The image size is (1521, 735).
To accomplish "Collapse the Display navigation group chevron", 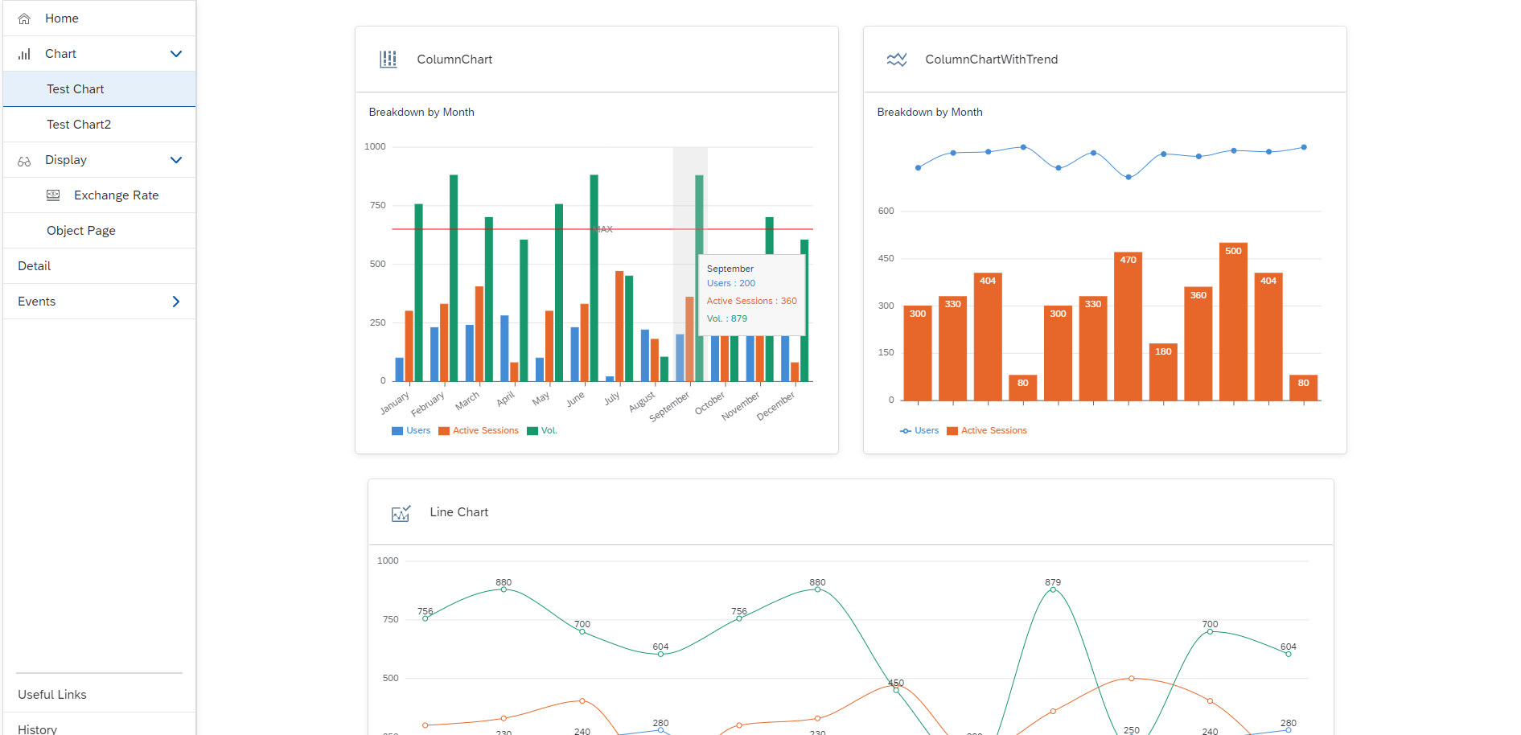I will 176,160.
